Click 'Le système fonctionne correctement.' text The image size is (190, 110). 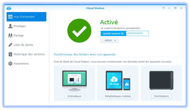[120, 28]
